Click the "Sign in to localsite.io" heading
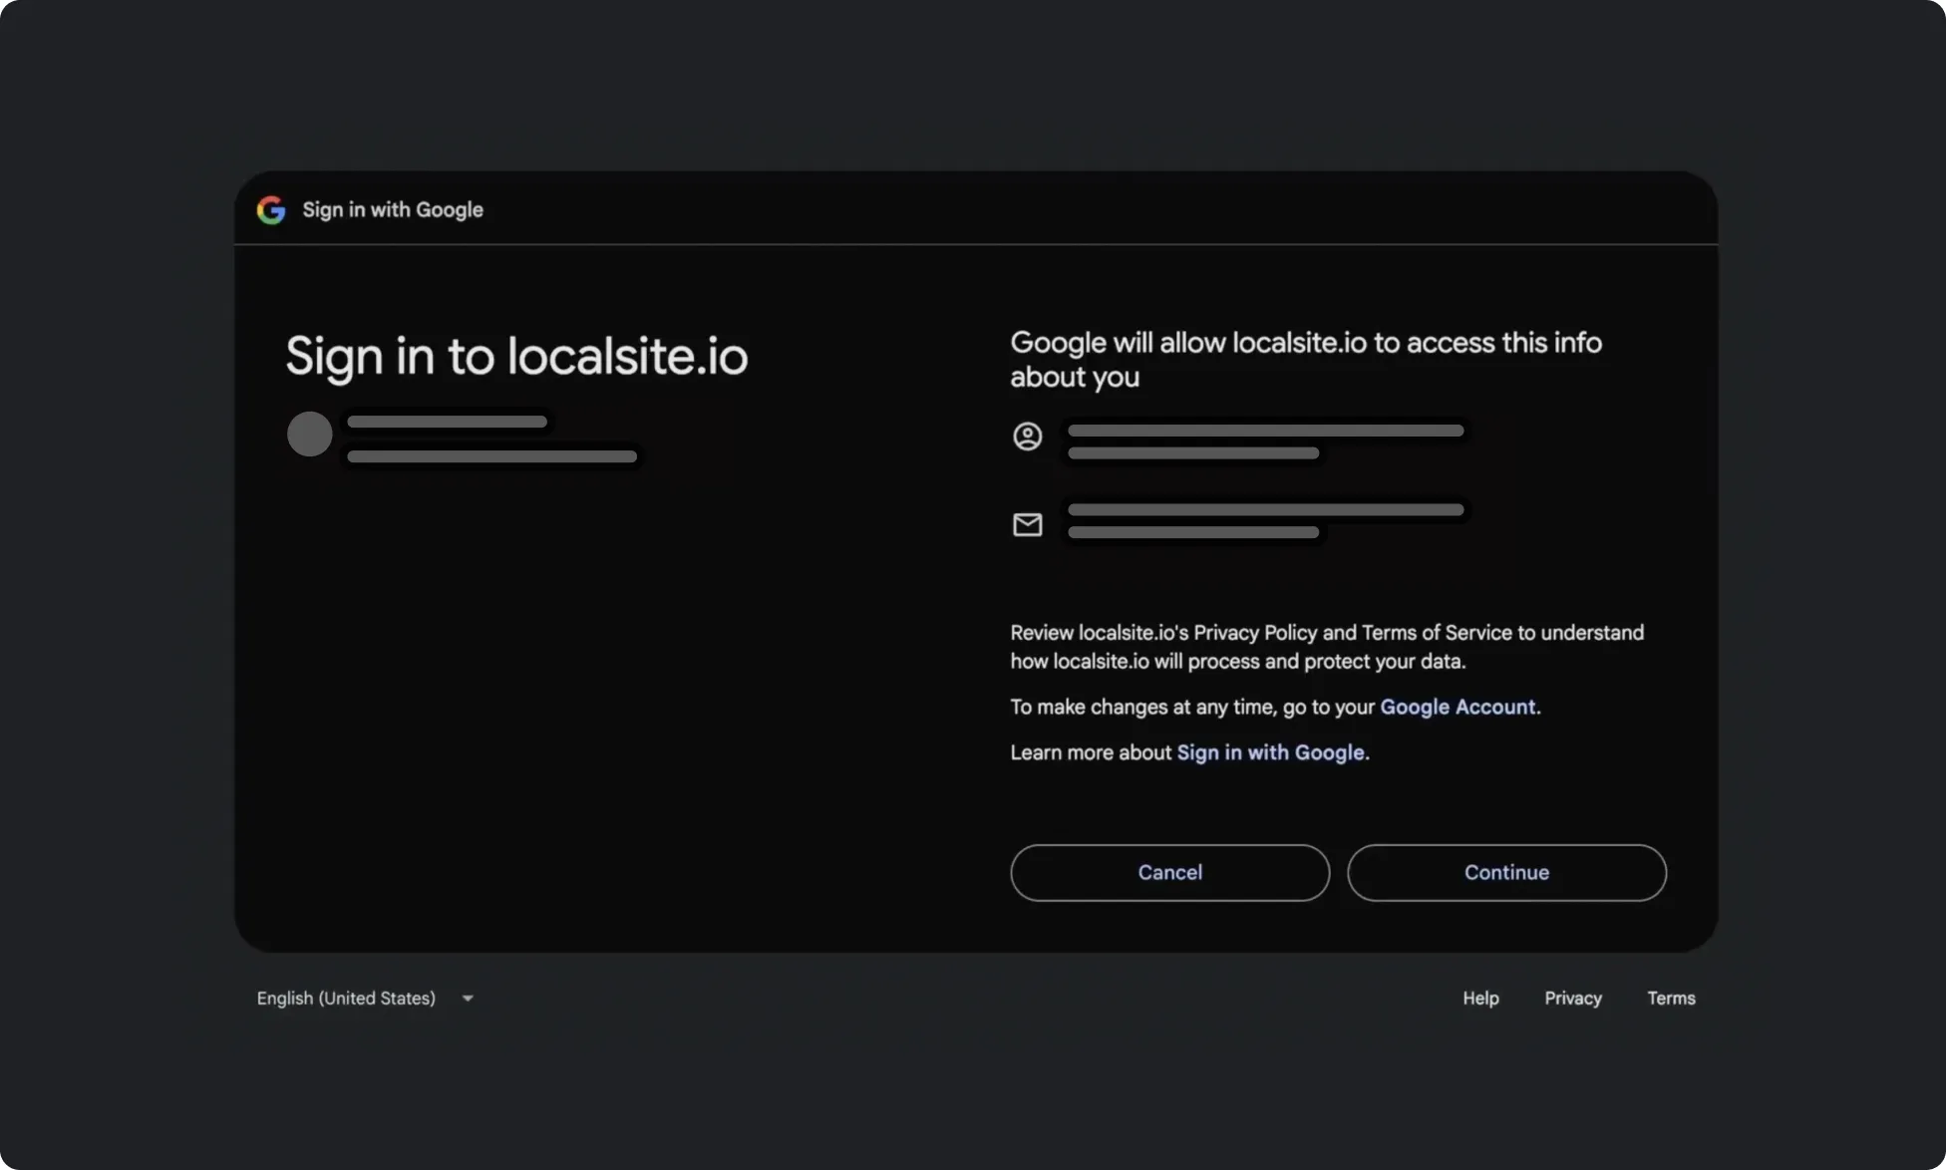 coord(516,356)
